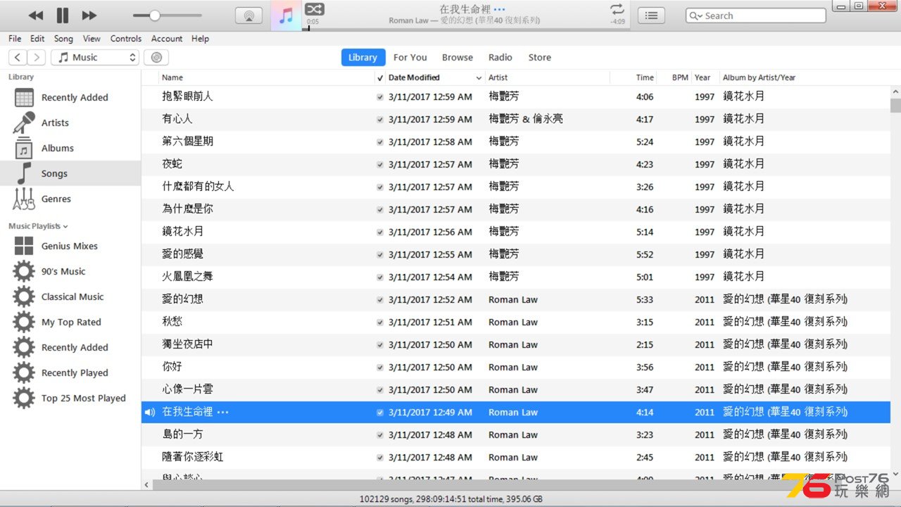The height and width of the screenshot is (507, 901).
Task: Toggle the repeat icon in the player
Action: pos(617,9)
